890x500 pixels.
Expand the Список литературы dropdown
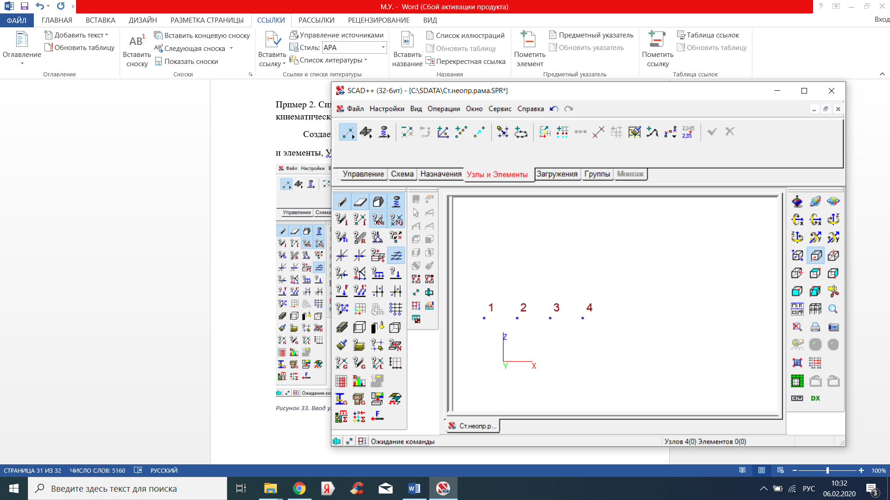(366, 60)
